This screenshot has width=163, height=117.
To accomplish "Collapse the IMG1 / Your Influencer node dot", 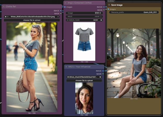I will (x=66, y=67).
